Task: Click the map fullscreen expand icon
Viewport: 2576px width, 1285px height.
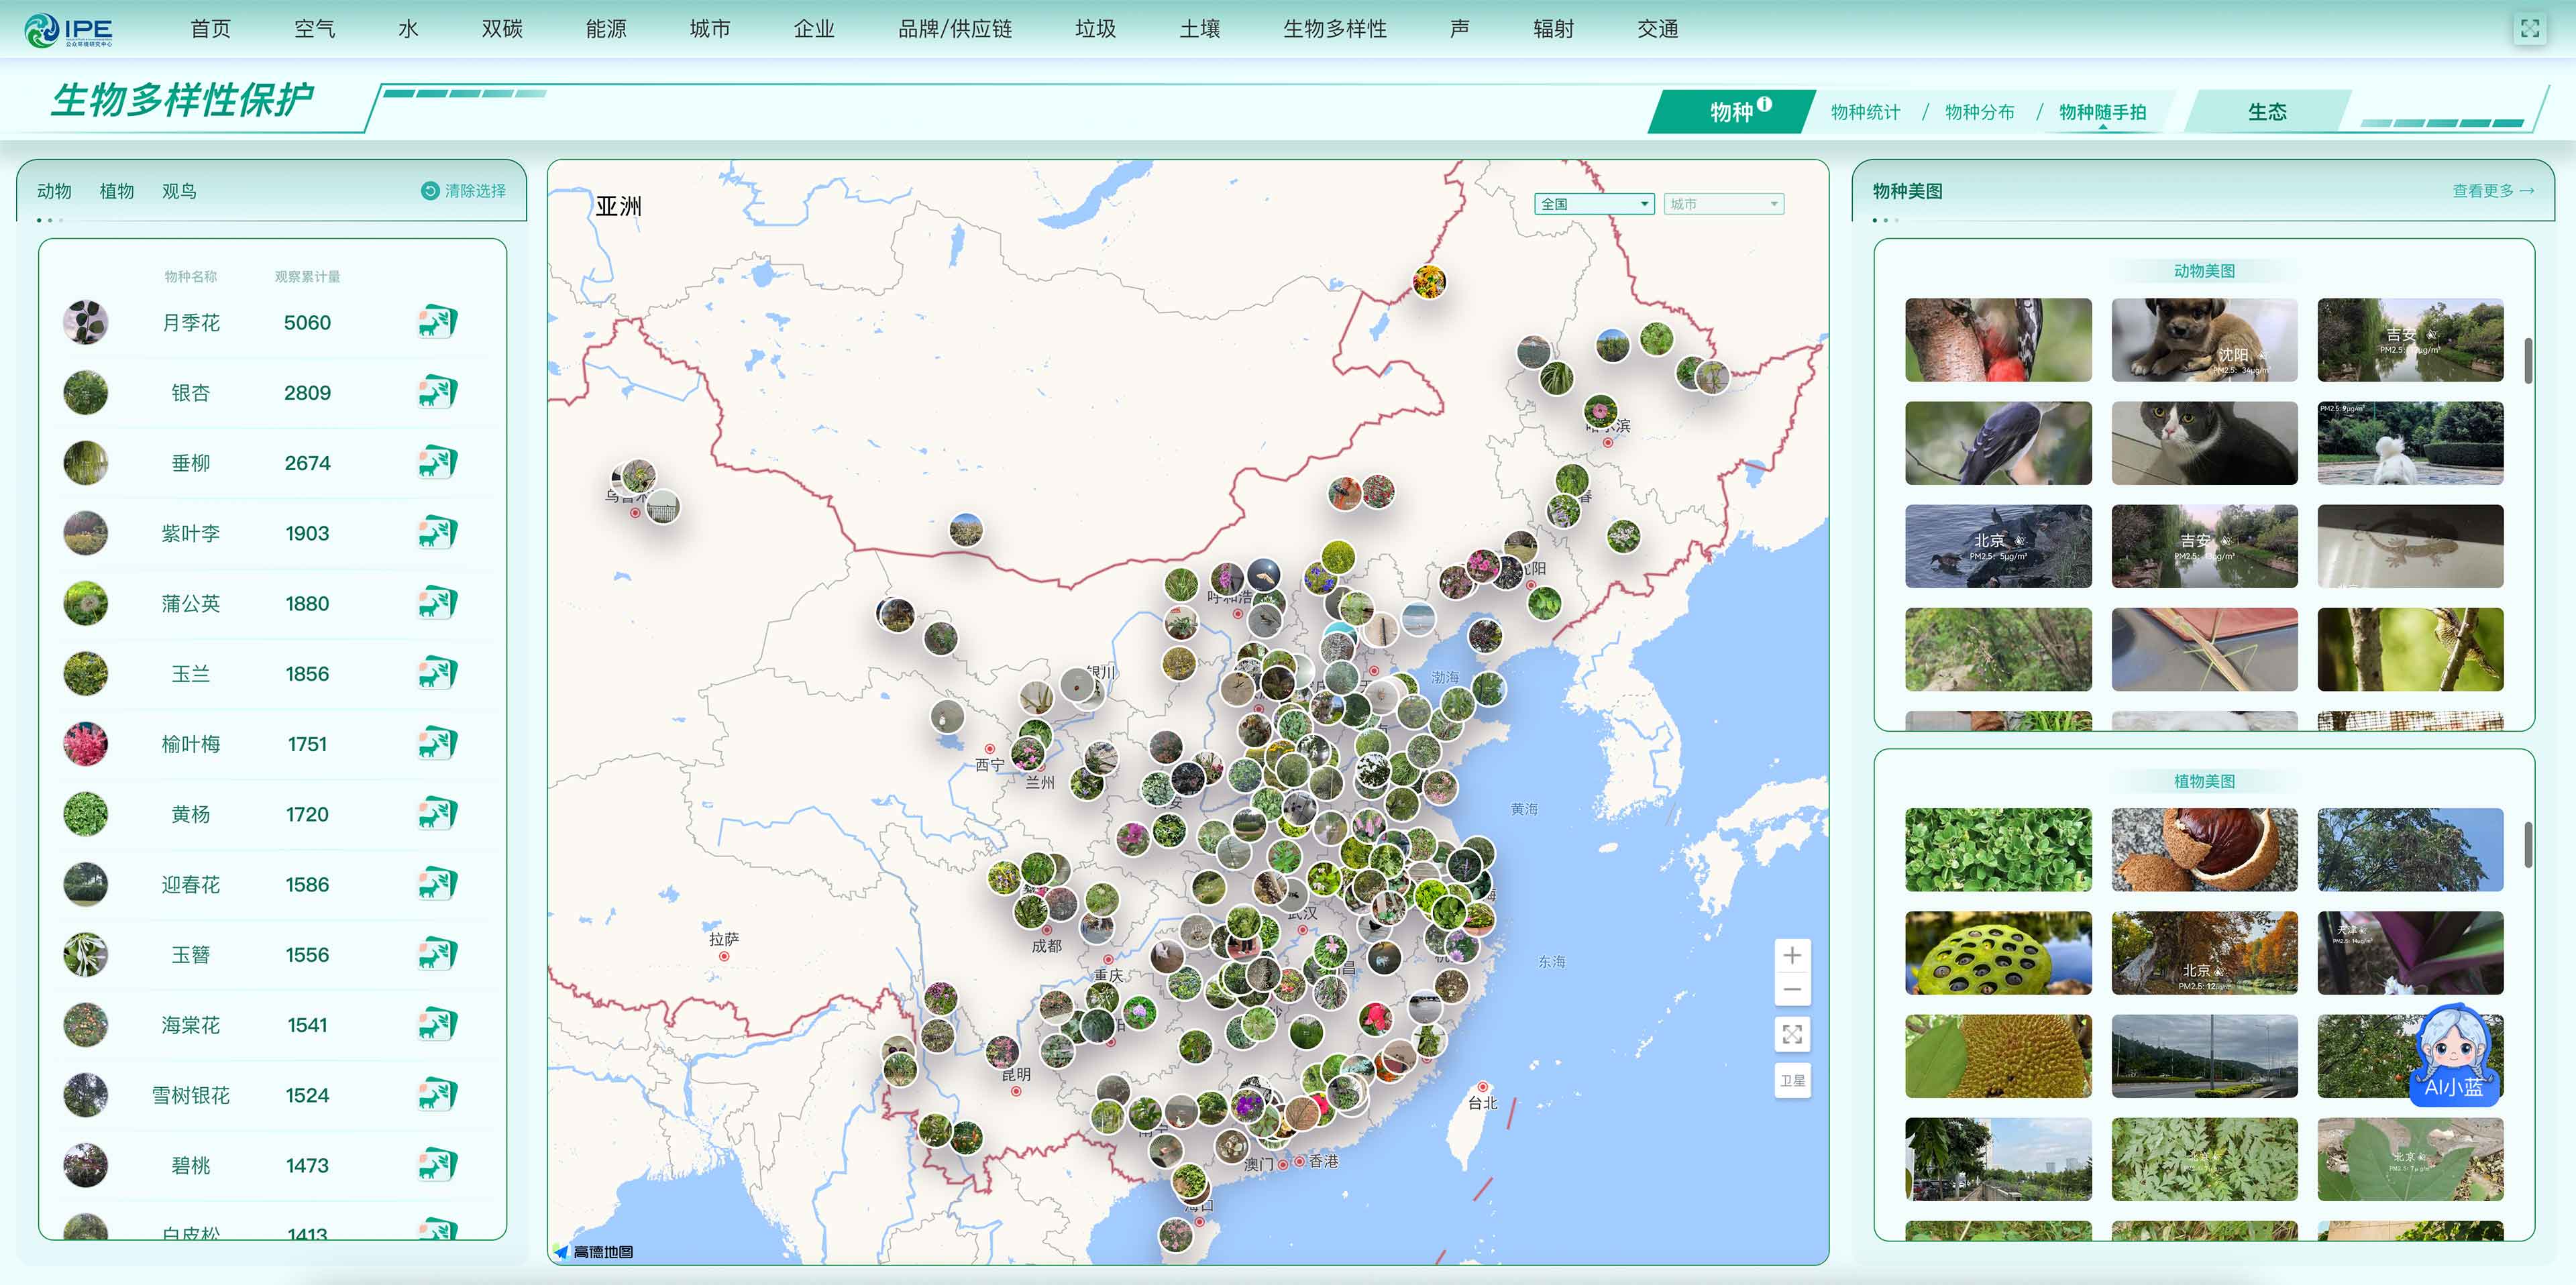Action: [x=1792, y=1034]
